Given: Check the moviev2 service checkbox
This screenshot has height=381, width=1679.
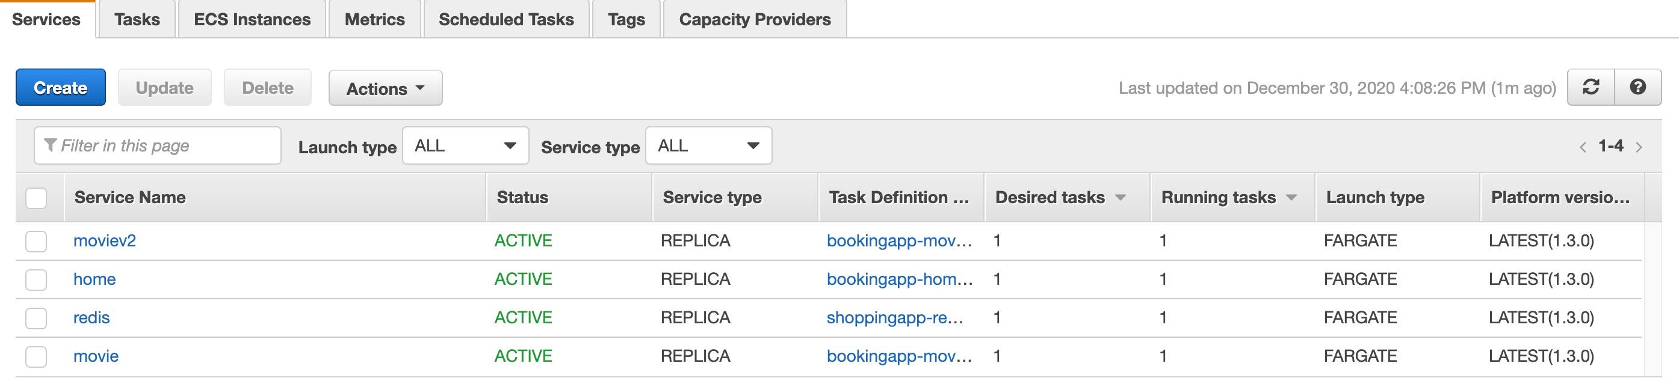Looking at the screenshot, I should 36,241.
